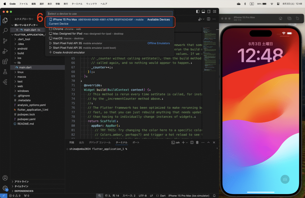Viewport: 305px width, 198px height.
Task: Tap the camera button on the iPhone lock screen
Action: pos(285,179)
